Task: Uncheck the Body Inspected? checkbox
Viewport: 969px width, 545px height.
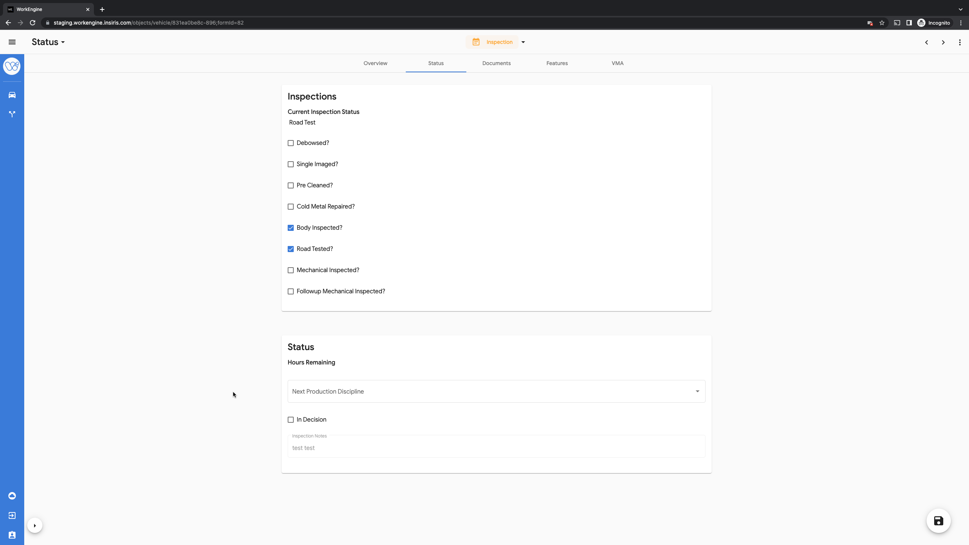Action: (291, 228)
